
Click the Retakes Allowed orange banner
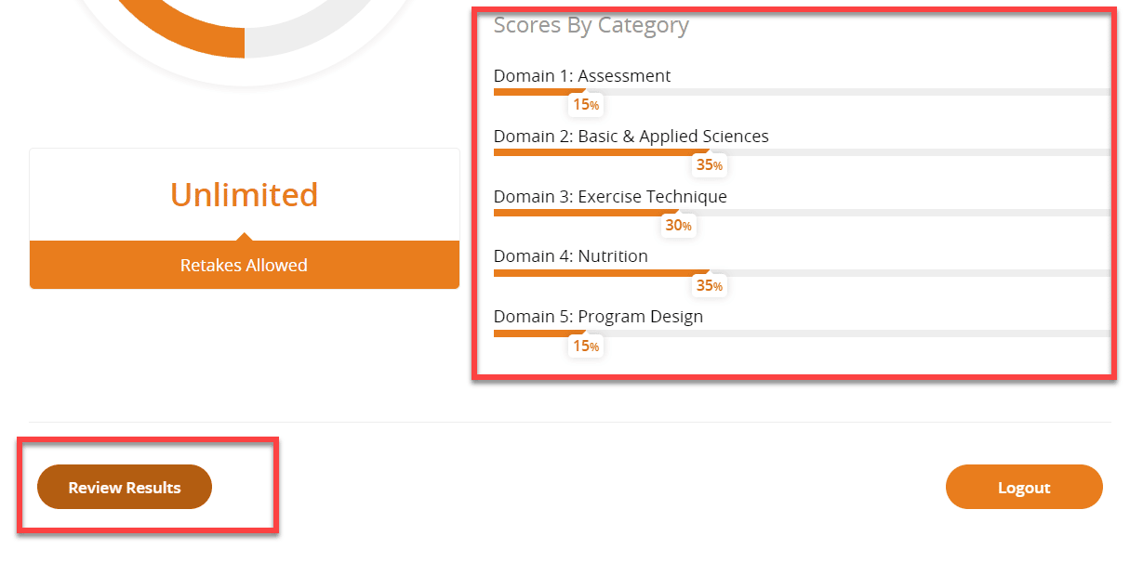pos(244,266)
